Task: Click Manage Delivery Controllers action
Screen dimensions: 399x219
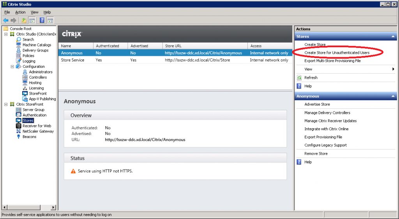Action: (x=327, y=113)
